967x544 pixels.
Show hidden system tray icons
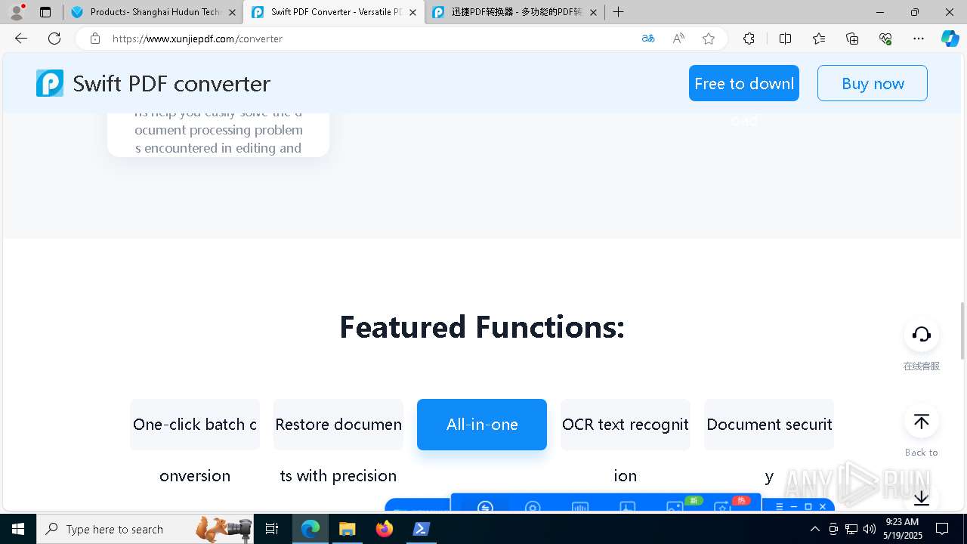pos(814,529)
